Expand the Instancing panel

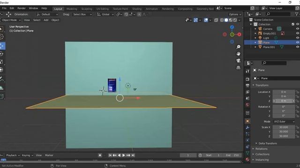261,160
